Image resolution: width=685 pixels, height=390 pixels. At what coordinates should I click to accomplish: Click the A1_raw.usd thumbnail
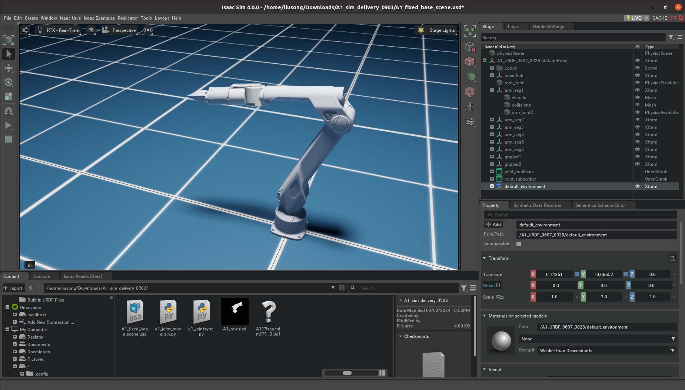click(235, 312)
